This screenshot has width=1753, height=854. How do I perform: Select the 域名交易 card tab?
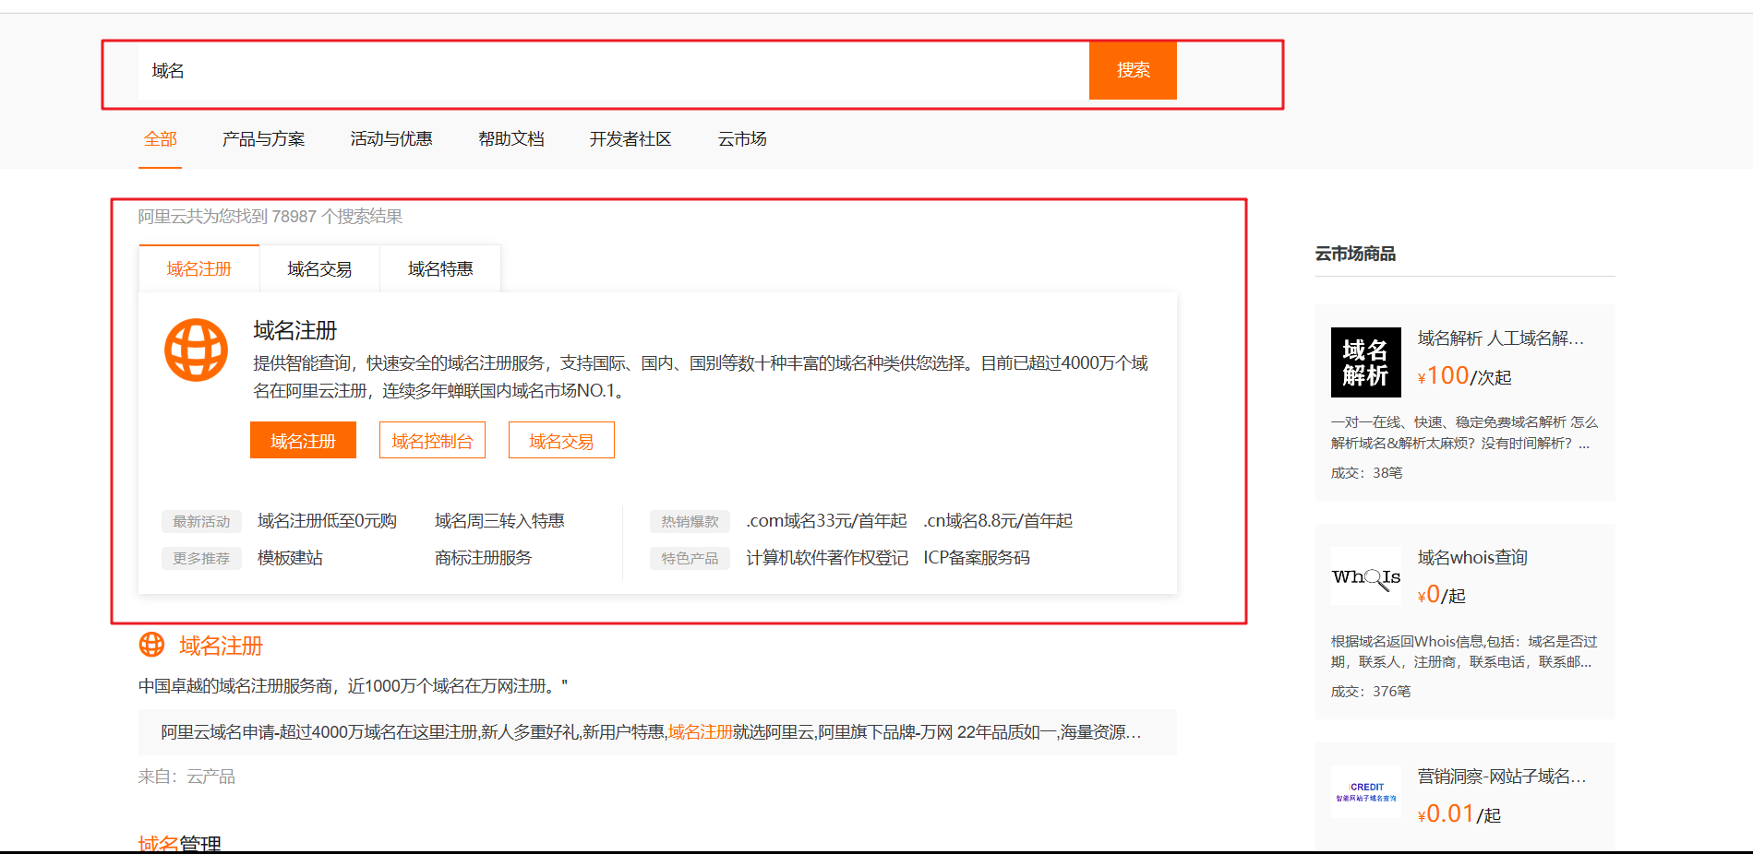[319, 268]
